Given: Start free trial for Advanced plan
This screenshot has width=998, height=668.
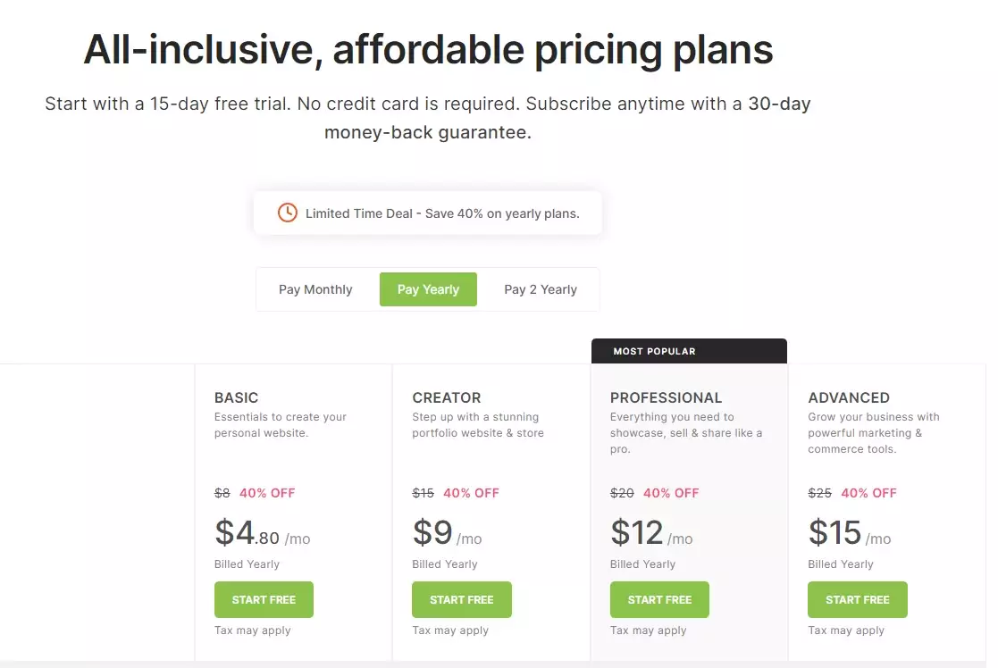Looking at the screenshot, I should [857, 600].
